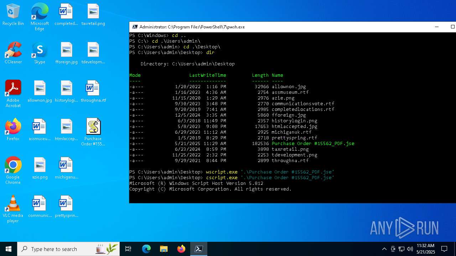456x256 pixels.
Task: Click the 'Length' column header text
Action: click(x=260, y=75)
